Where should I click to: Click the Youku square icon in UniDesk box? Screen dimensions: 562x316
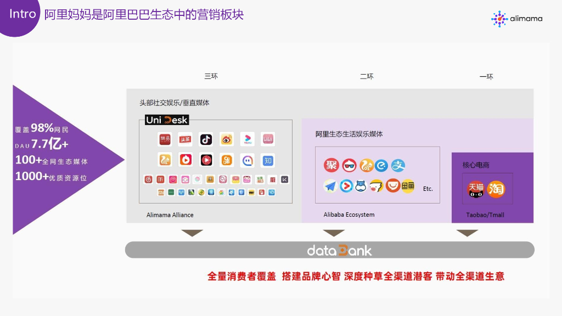click(x=248, y=139)
